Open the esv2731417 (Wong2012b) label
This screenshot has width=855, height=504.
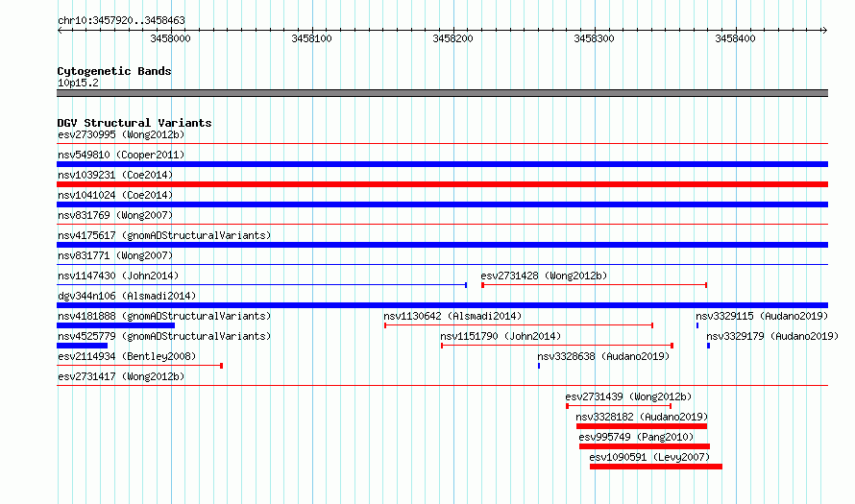121,376
